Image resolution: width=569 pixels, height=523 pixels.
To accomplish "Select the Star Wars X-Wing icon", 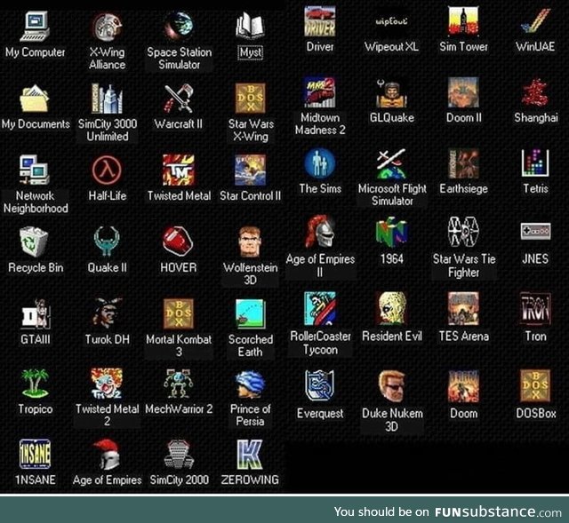I will pos(251,99).
